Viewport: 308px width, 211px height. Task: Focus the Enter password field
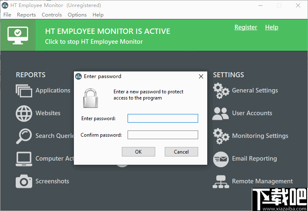pos(163,118)
